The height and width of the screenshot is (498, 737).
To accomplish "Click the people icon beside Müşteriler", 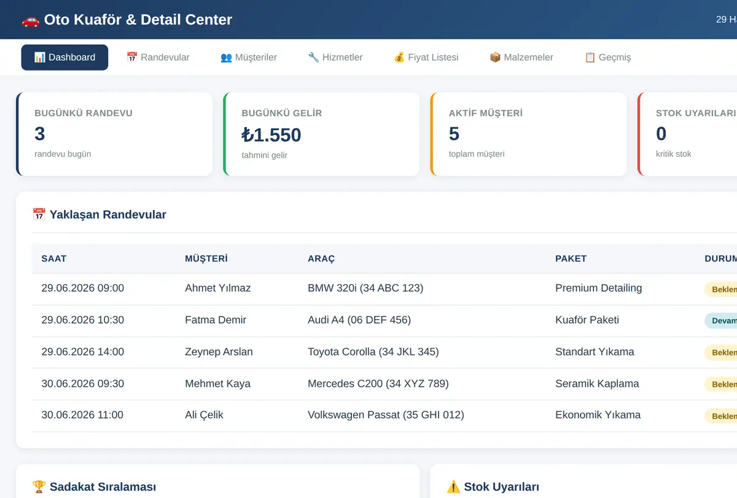I will 226,57.
